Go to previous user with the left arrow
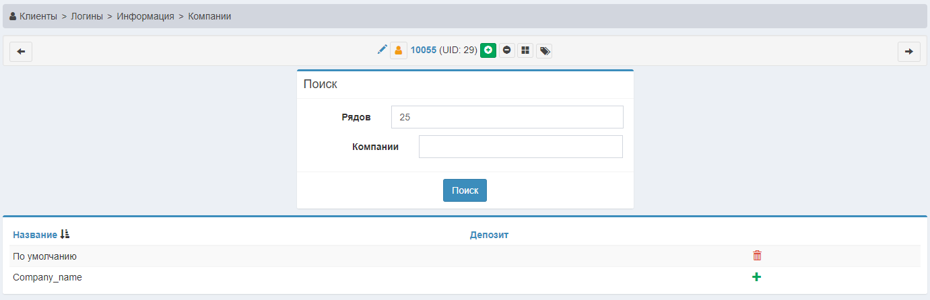Viewport: 930px width, 300px height. [x=21, y=52]
